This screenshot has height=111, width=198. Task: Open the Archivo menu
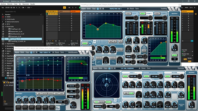pos(3,4)
